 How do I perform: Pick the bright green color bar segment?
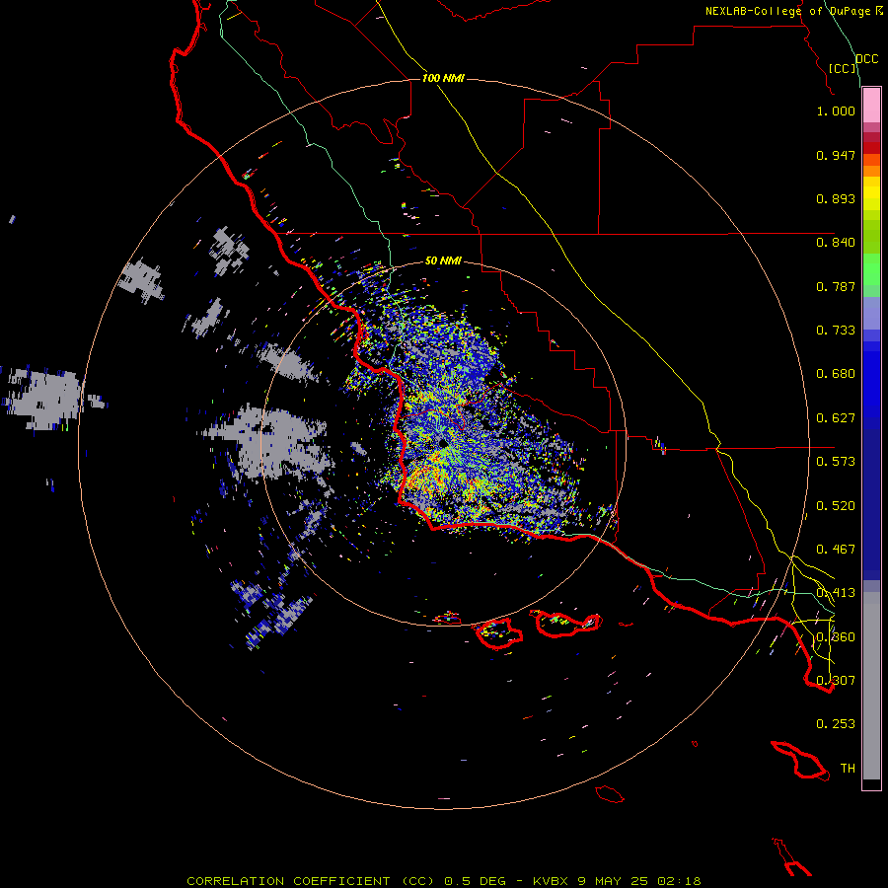coord(871,269)
